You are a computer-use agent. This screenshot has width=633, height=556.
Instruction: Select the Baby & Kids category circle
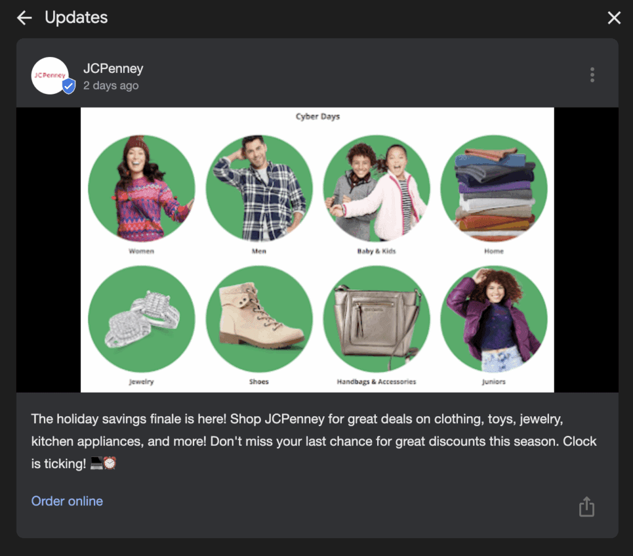click(x=376, y=189)
